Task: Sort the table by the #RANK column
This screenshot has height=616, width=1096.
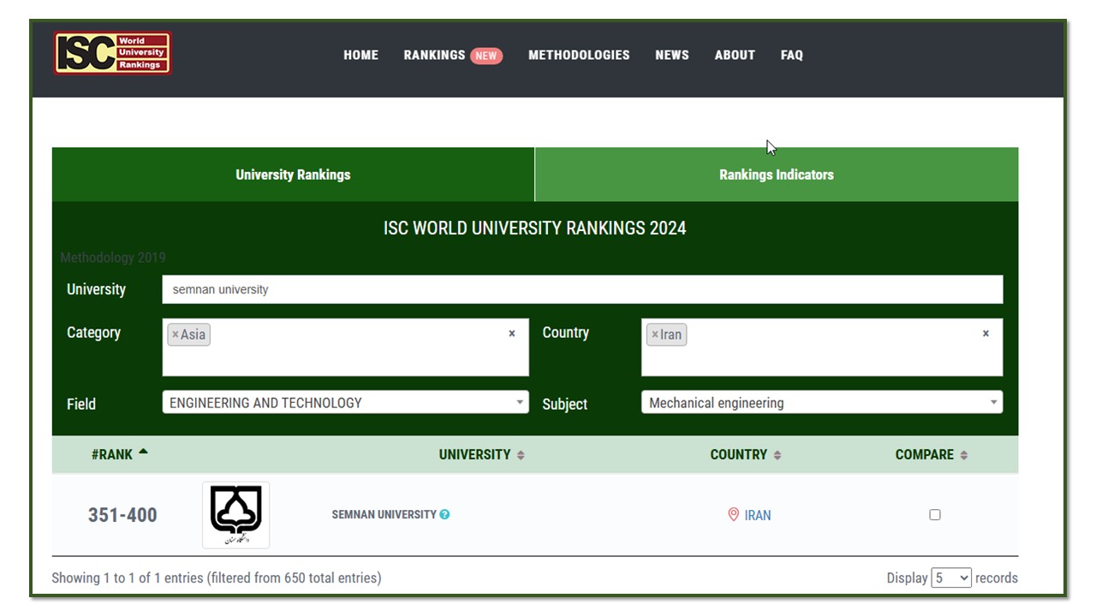Action: [x=119, y=454]
